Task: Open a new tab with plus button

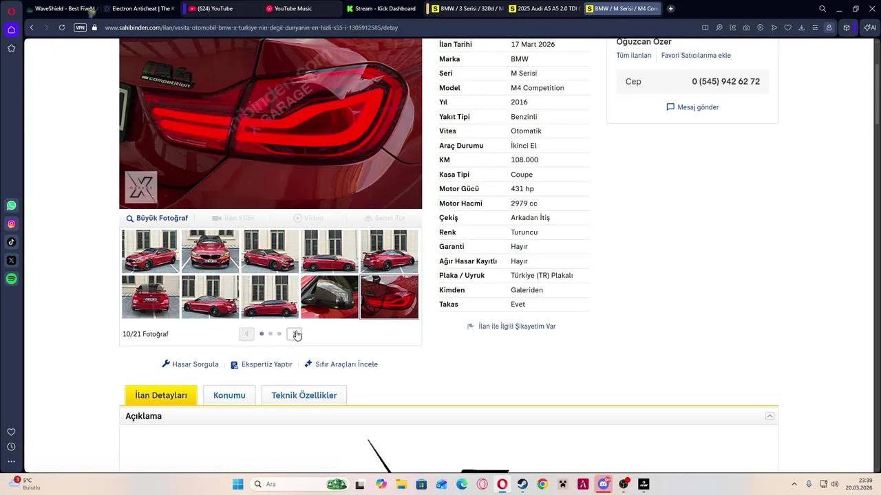Action: pos(671,9)
